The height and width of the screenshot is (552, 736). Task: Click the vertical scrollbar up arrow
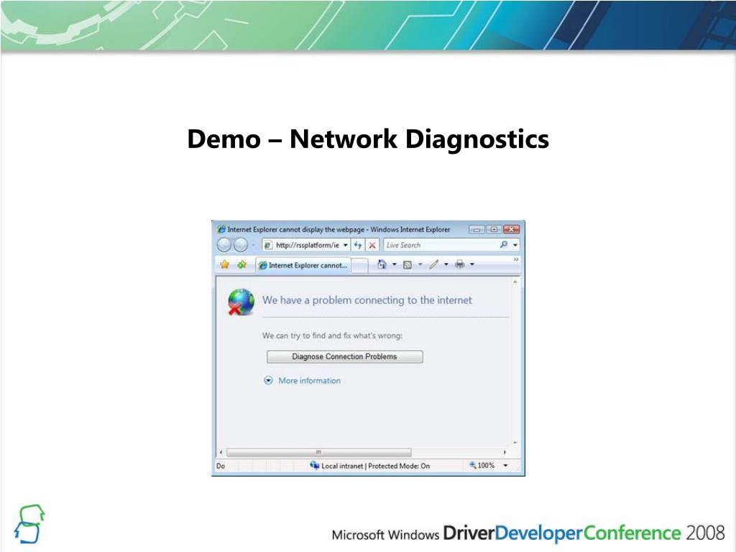(x=515, y=282)
